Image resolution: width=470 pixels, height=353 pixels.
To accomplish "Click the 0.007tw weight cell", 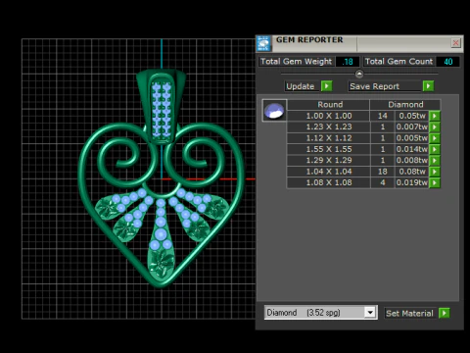I will coord(412,126).
